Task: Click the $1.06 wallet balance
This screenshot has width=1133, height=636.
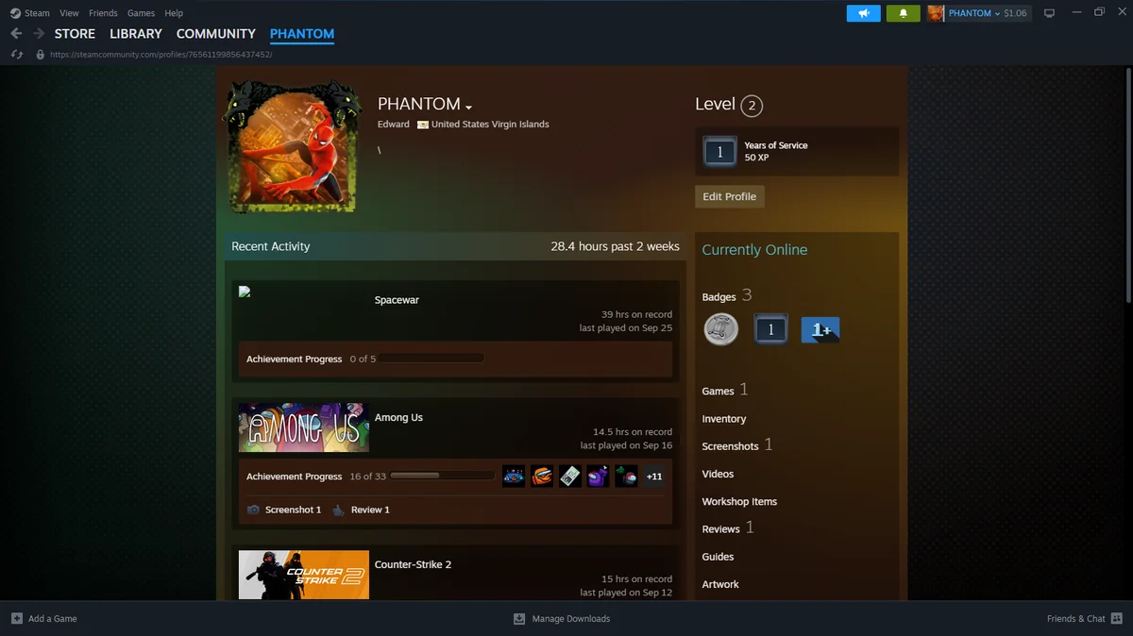Action: pyautogui.click(x=1015, y=13)
